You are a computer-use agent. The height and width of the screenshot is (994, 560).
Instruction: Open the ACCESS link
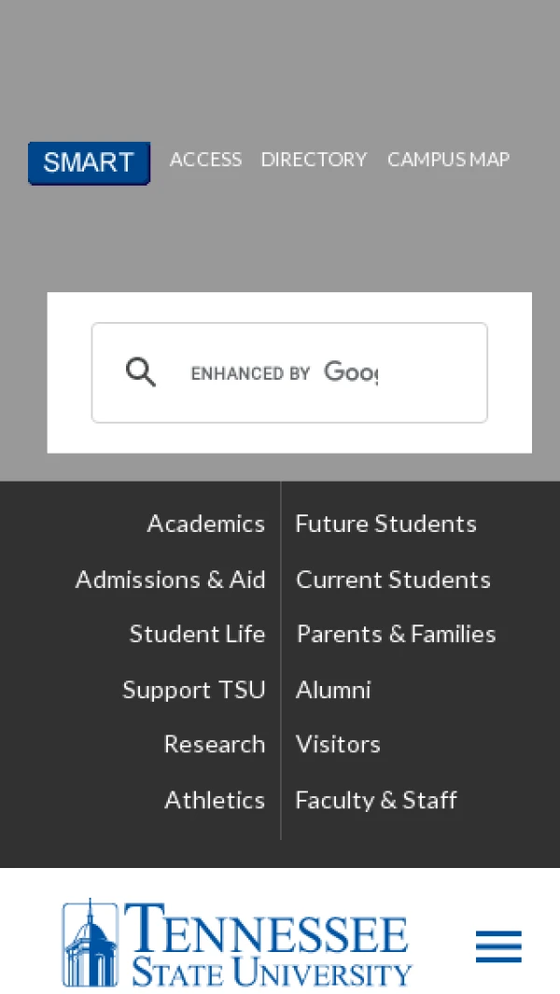[x=205, y=160]
